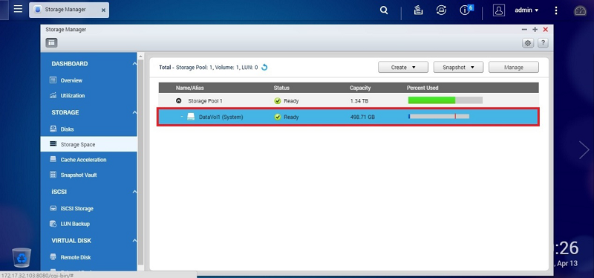Collapse the VIRTUAL DISK section
The image size is (594, 278).
pos(134,240)
